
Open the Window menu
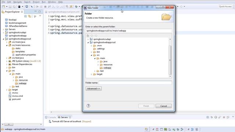click(52, 2)
